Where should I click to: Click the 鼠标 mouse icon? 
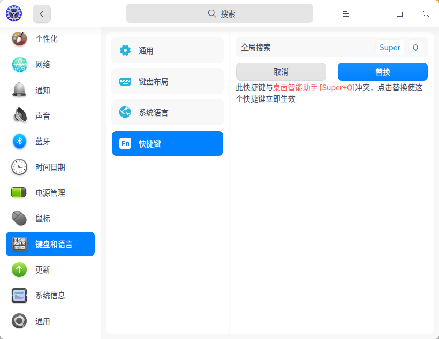19,218
